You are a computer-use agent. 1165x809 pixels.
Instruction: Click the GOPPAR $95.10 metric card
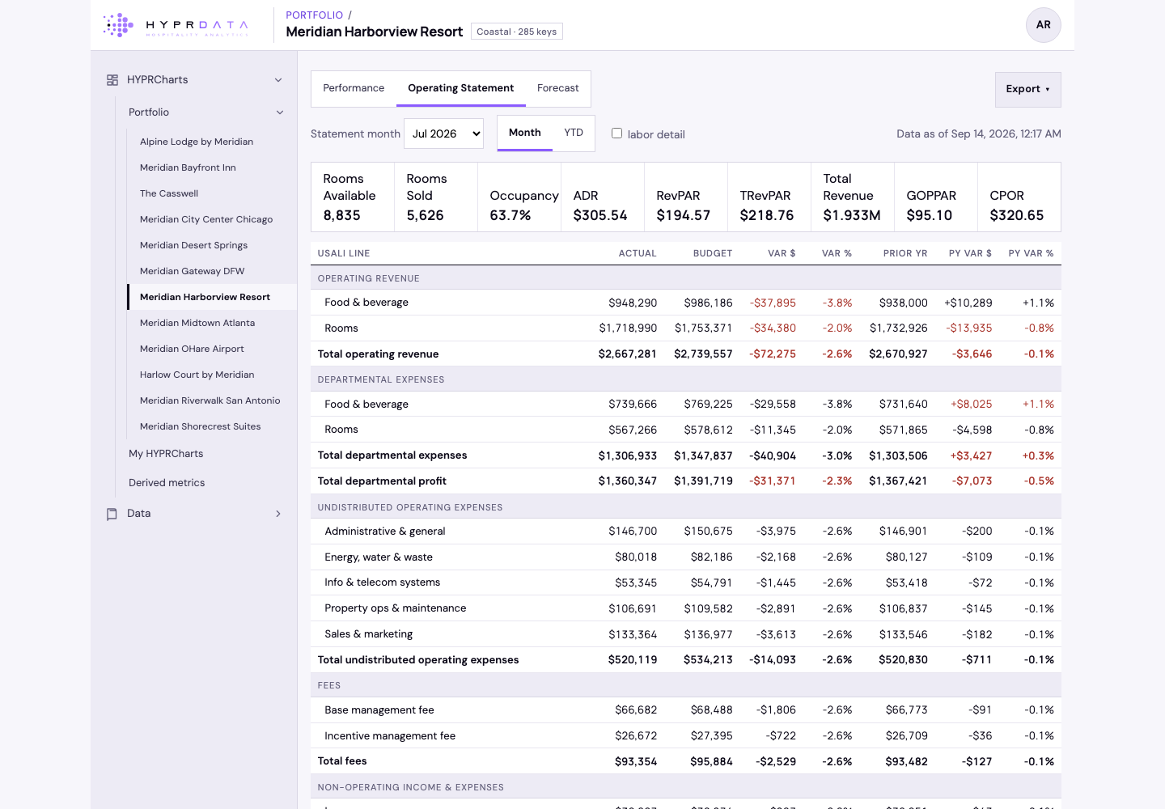936,197
